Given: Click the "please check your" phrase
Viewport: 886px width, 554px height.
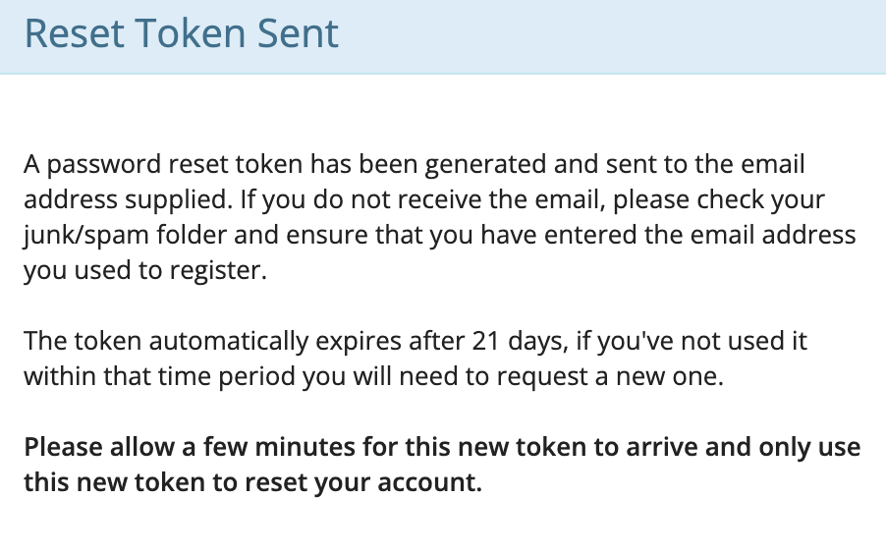Looking at the screenshot, I should 719,199.
